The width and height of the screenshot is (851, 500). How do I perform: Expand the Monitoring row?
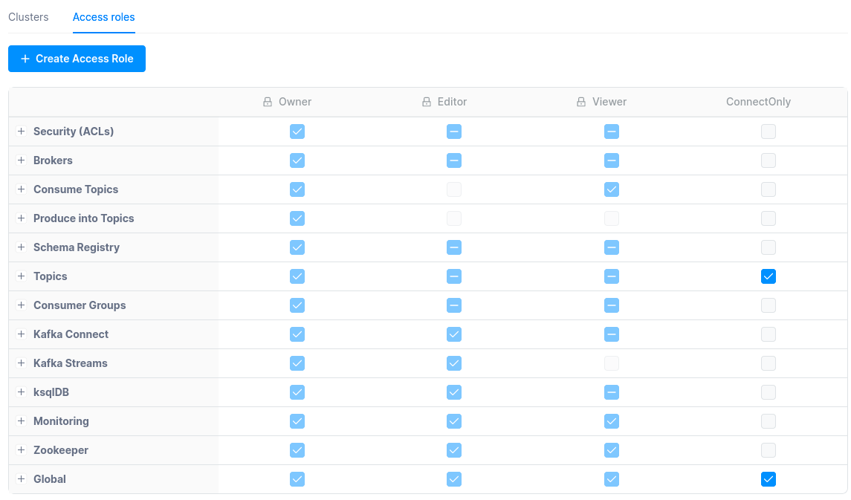pyautogui.click(x=21, y=421)
